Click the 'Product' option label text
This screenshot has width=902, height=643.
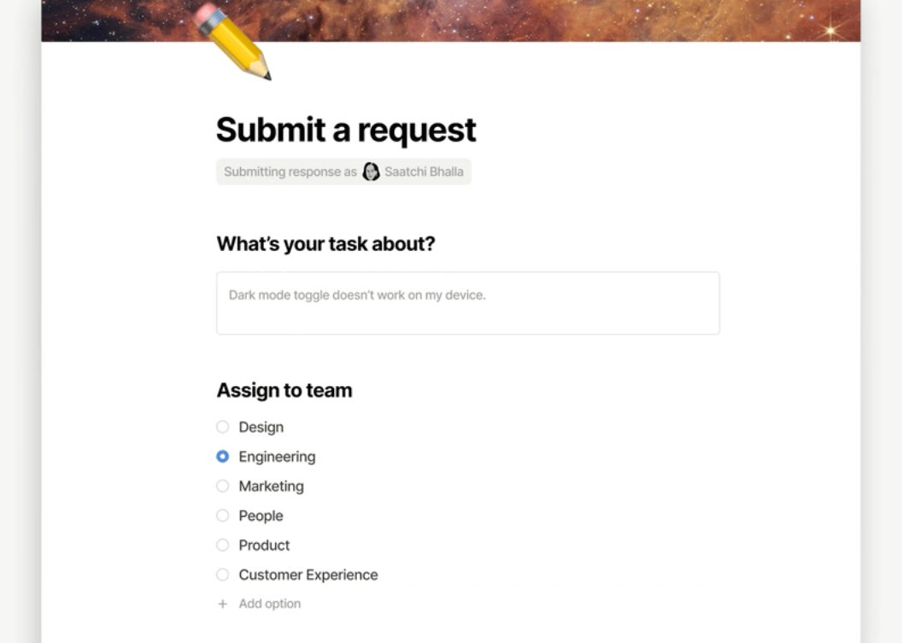[264, 545]
